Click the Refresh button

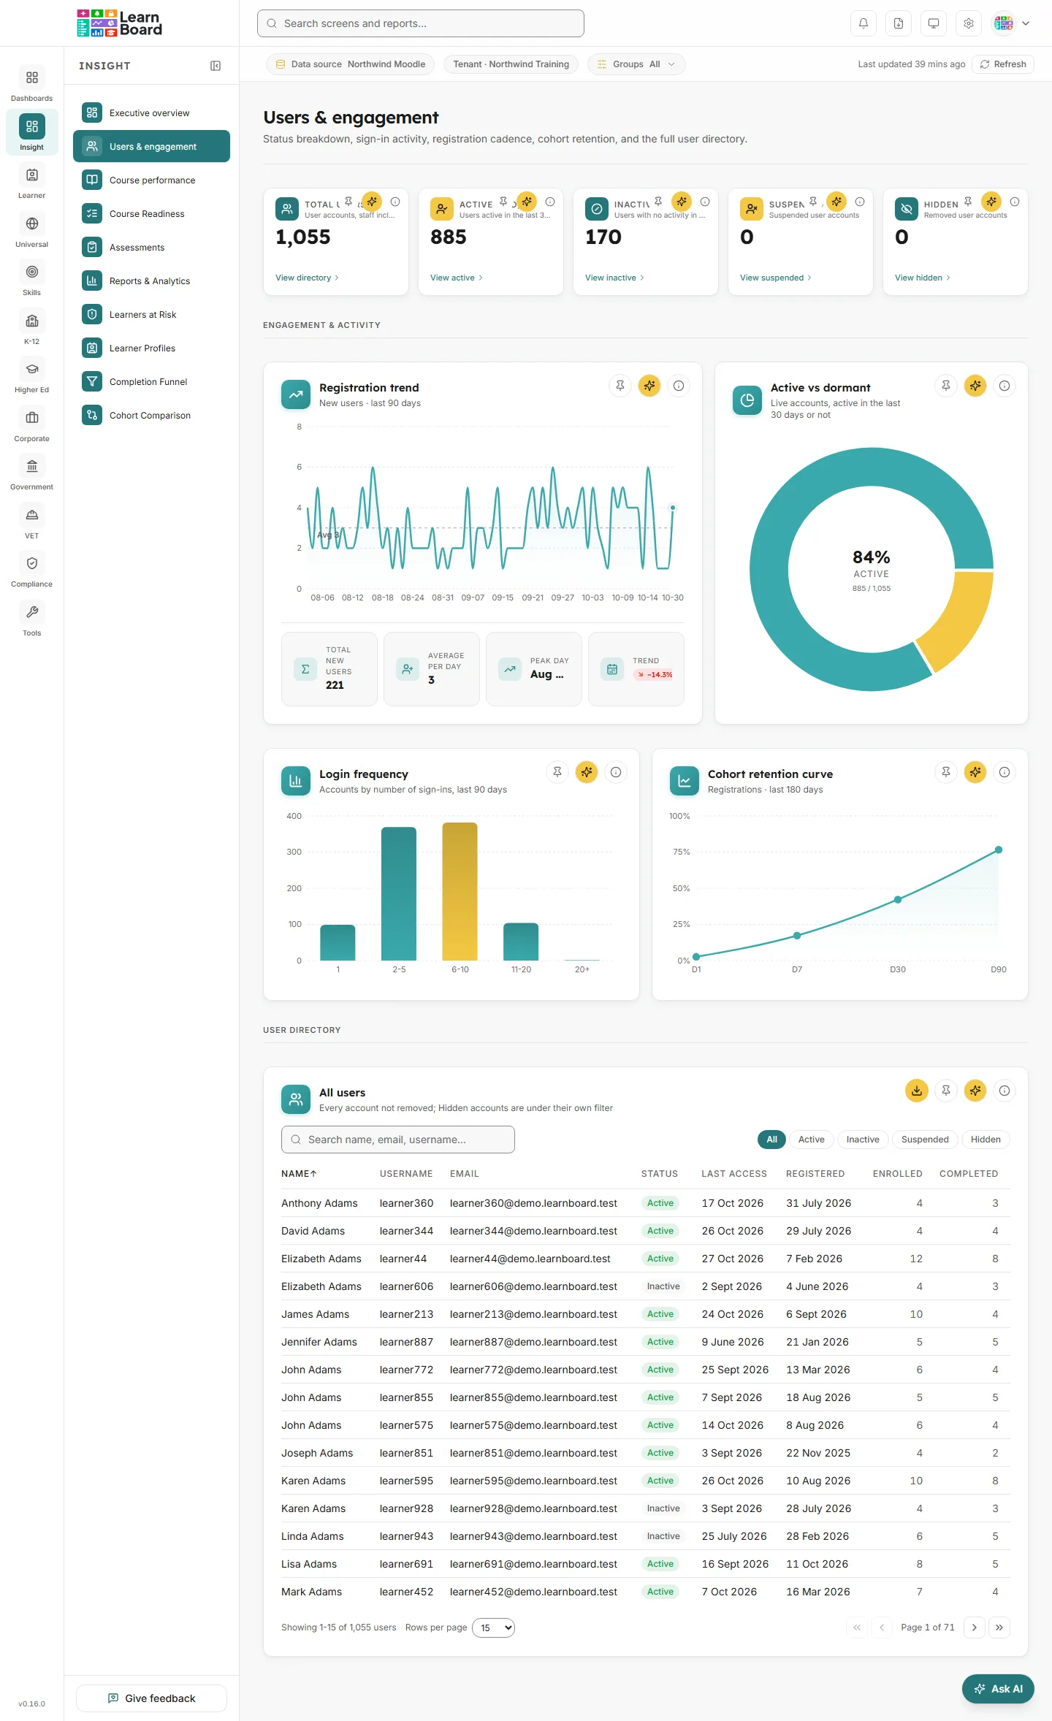1003,64
